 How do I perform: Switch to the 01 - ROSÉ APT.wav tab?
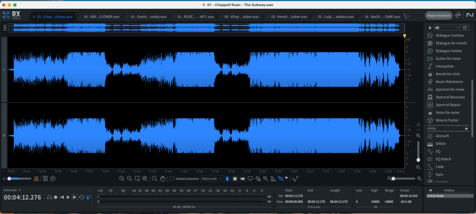click(194, 17)
